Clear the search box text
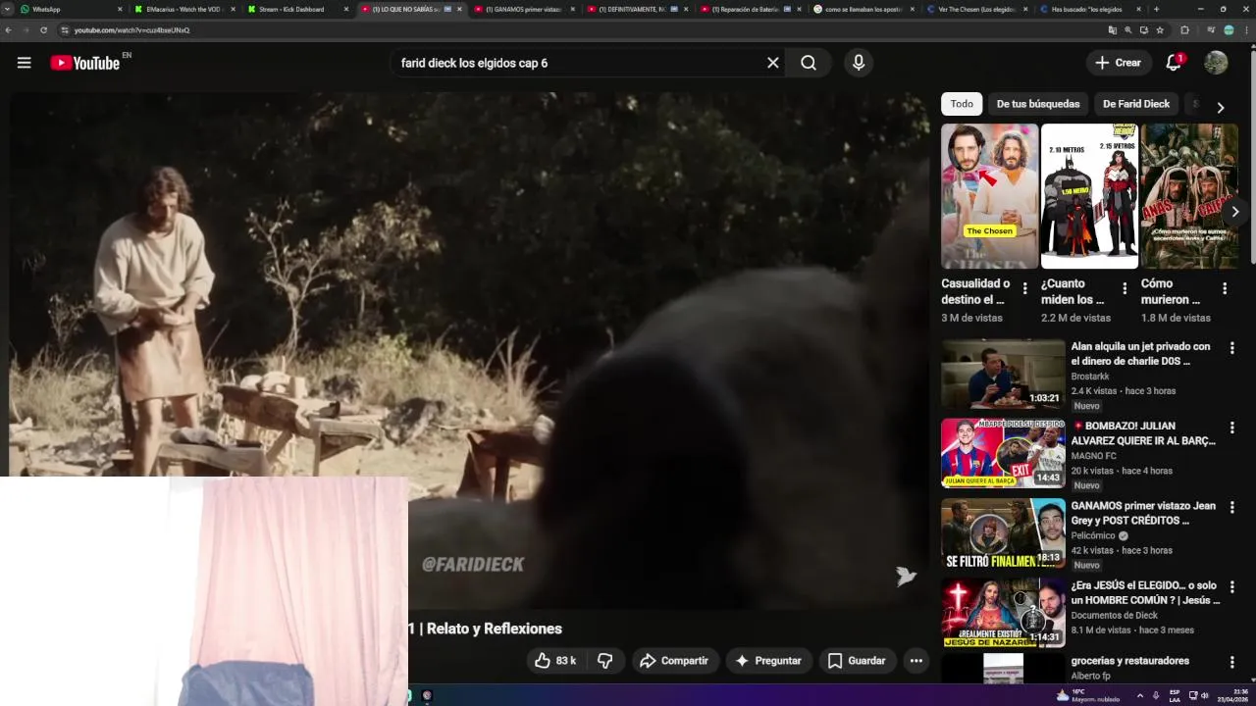 pyautogui.click(x=772, y=63)
